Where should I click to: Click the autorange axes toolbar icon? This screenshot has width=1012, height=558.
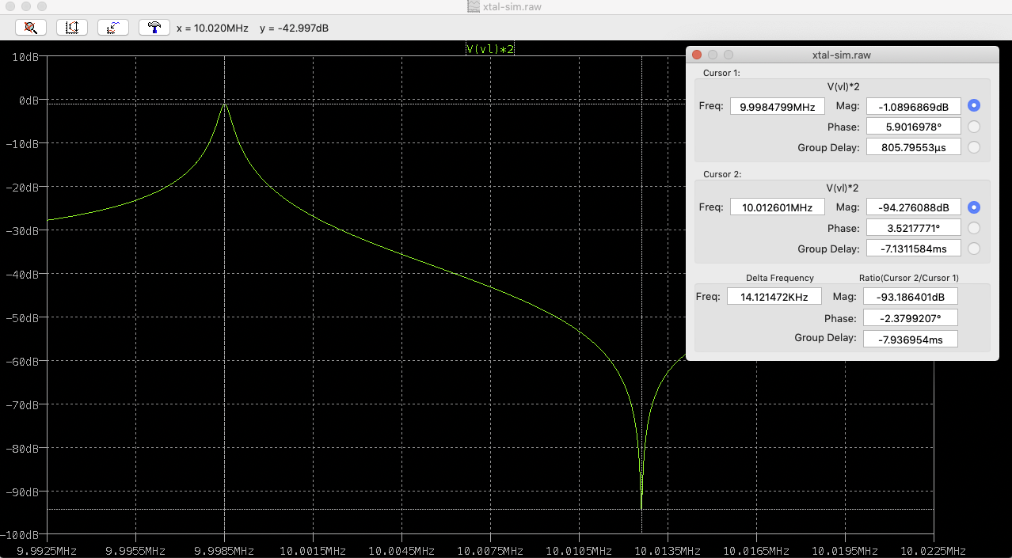click(72, 27)
